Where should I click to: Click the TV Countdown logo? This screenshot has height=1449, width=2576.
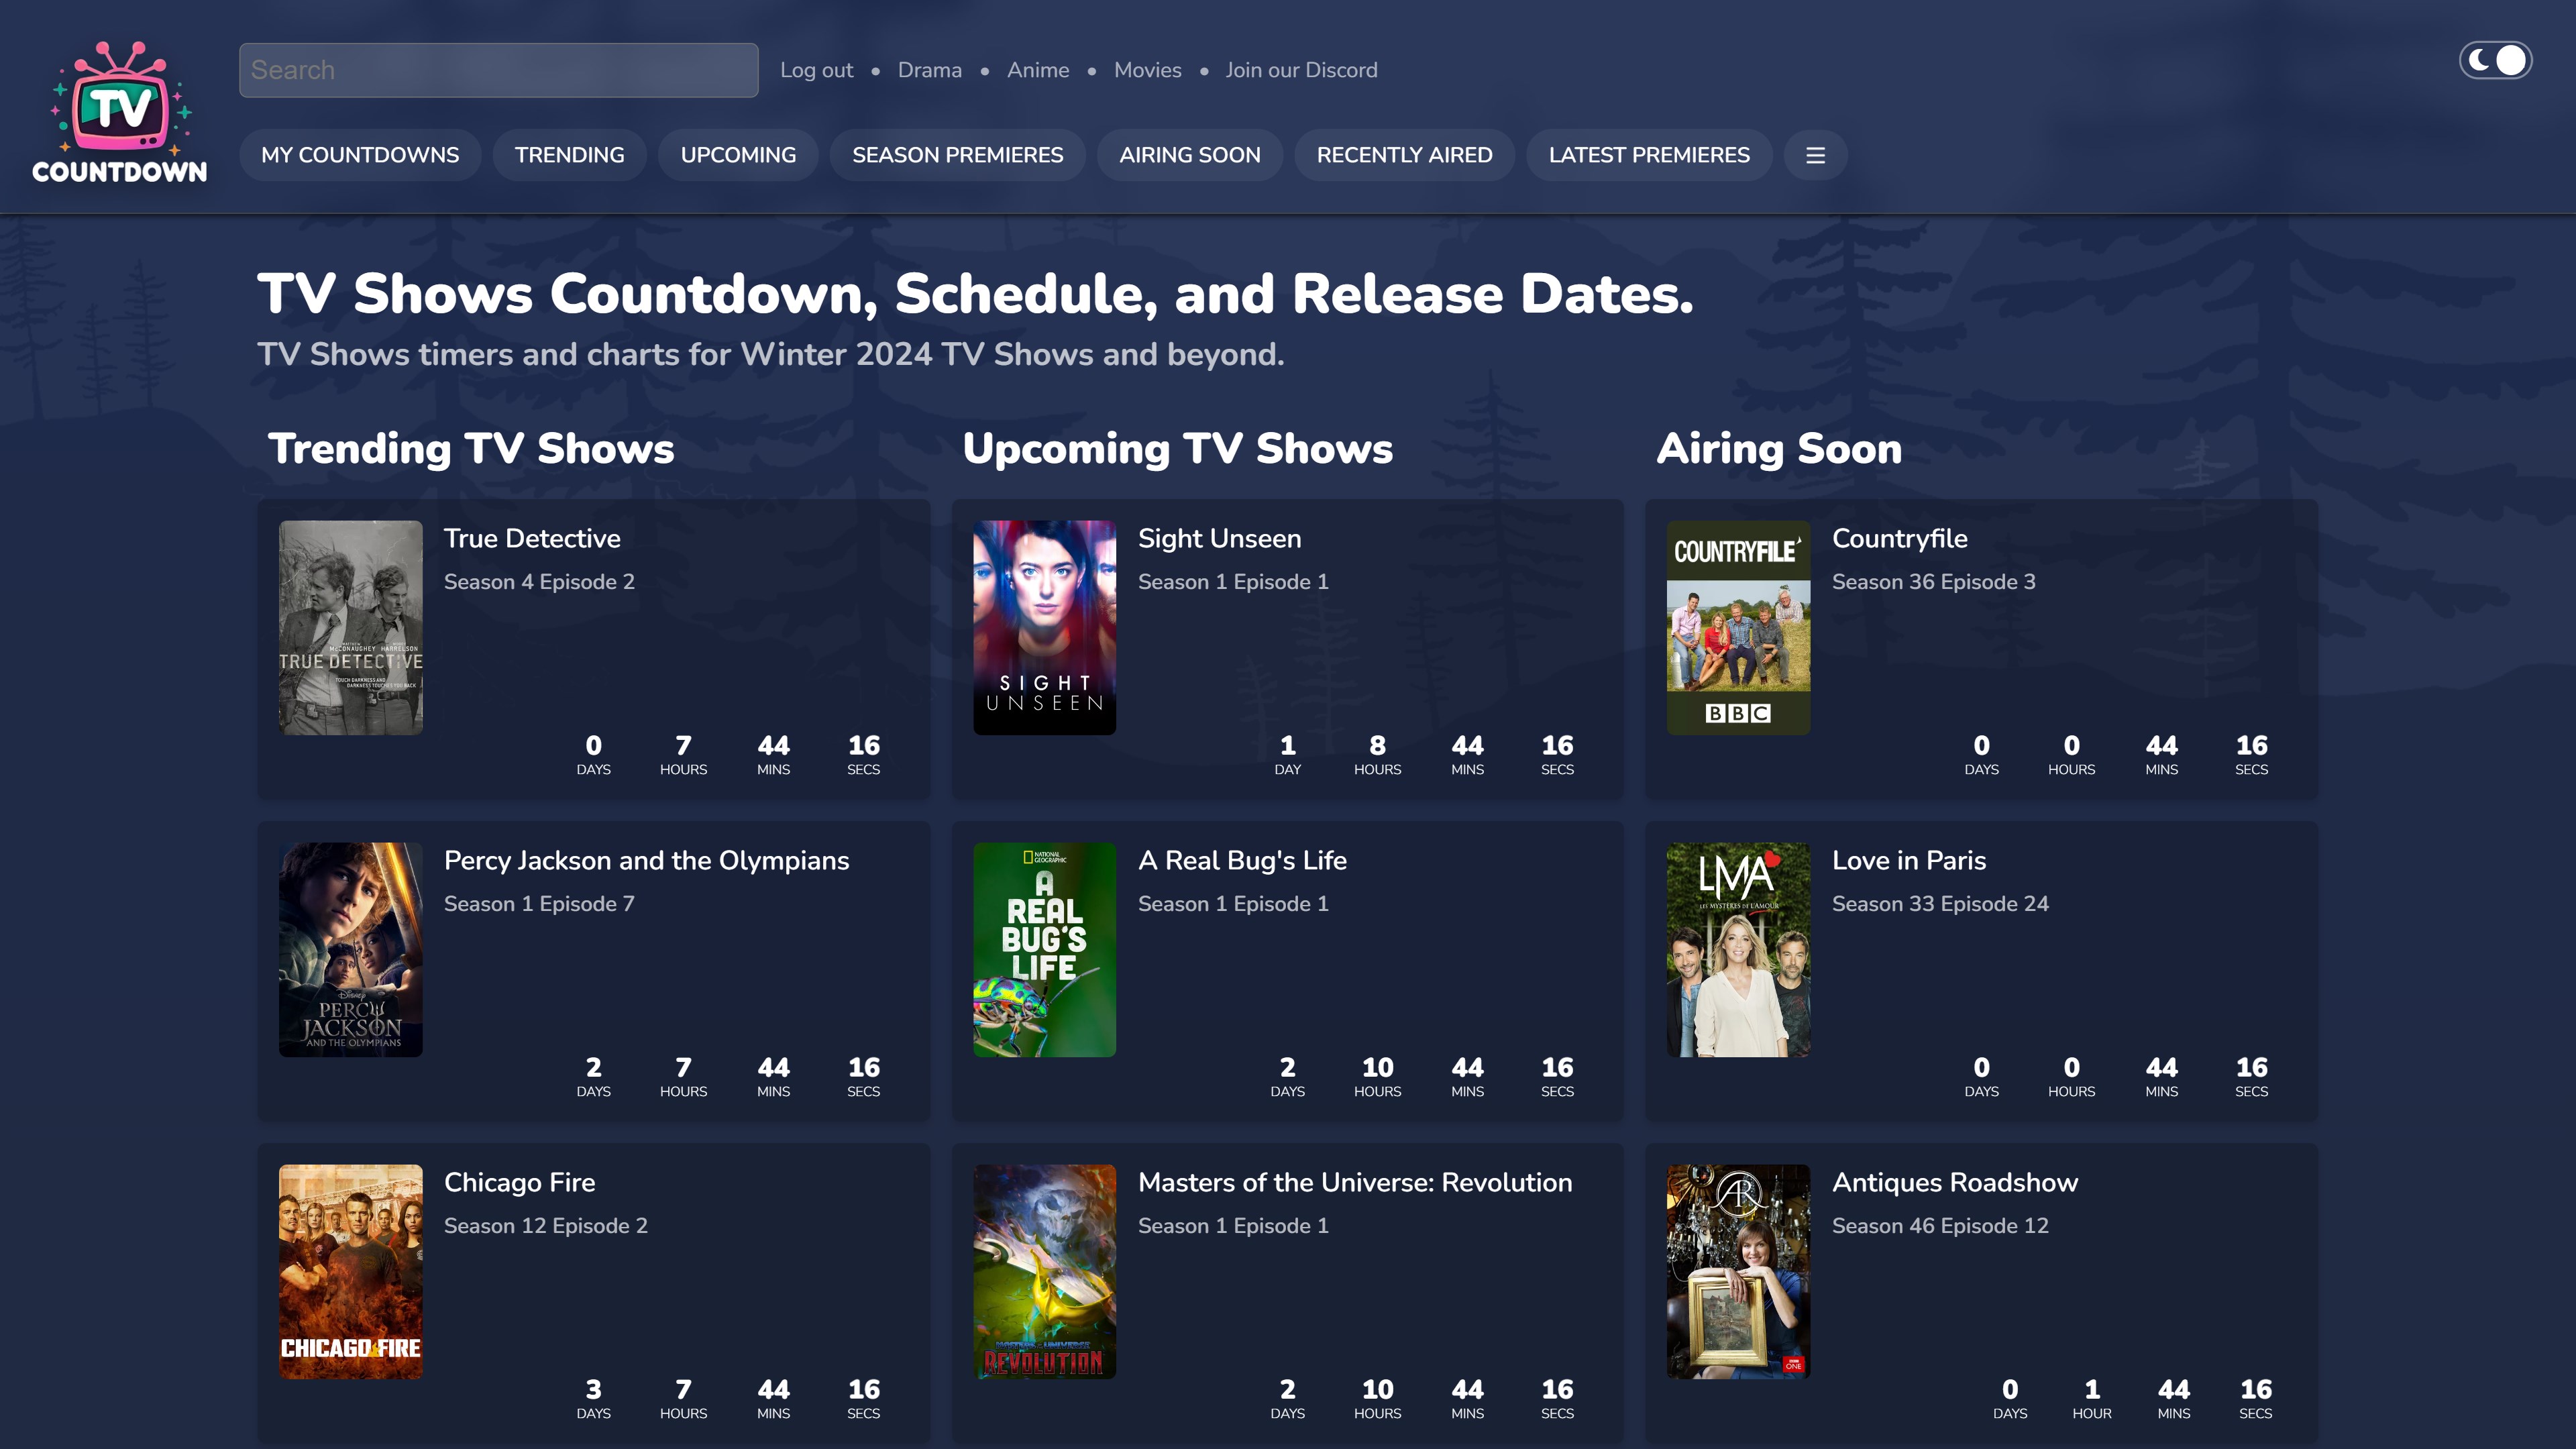coord(119,112)
